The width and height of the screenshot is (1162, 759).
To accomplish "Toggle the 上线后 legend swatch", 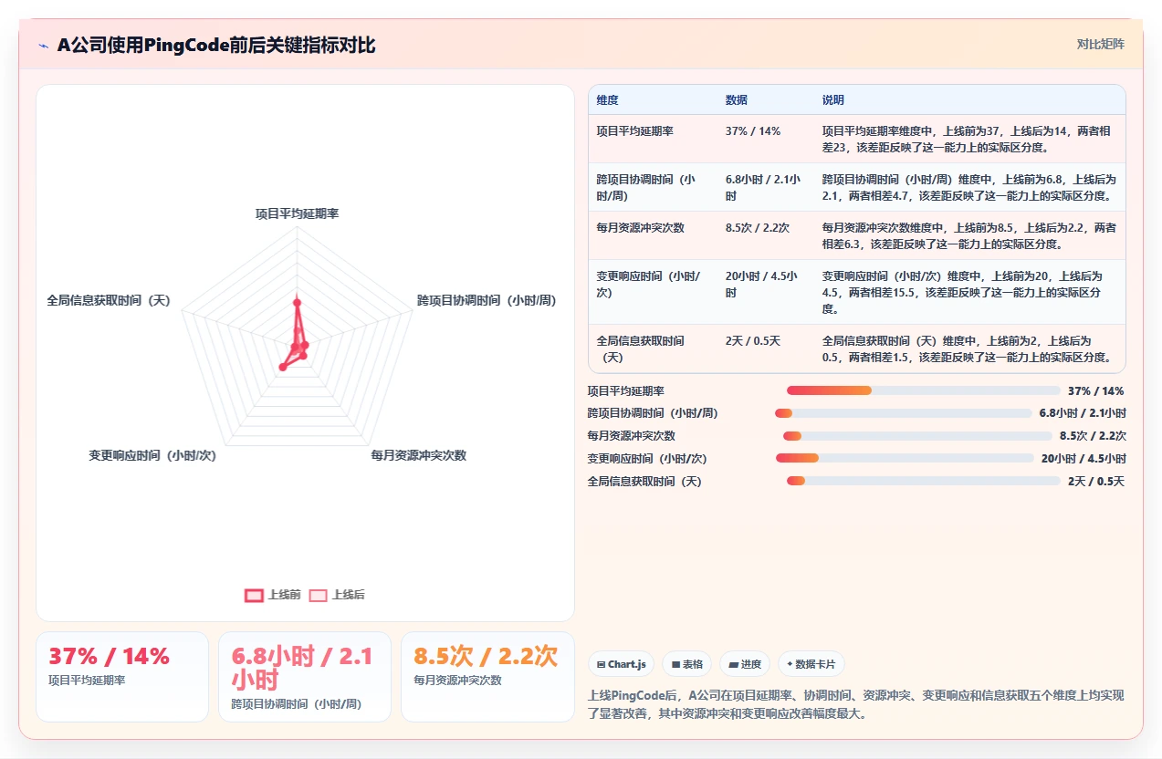I will (318, 595).
